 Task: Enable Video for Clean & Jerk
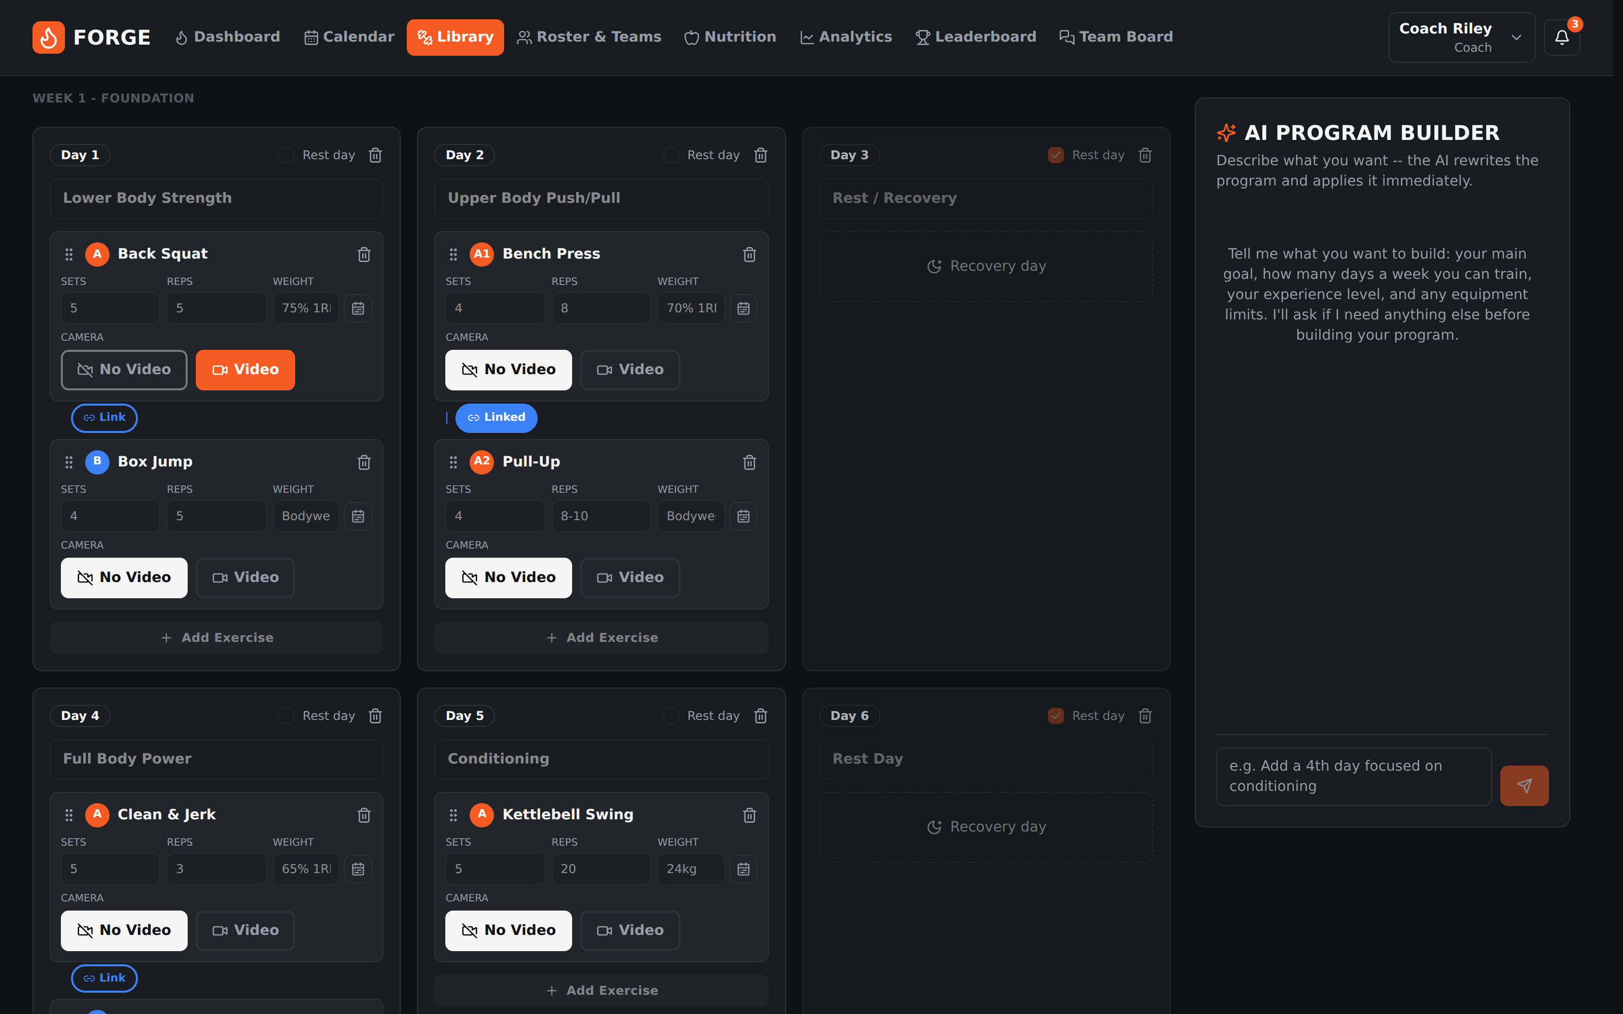click(245, 930)
